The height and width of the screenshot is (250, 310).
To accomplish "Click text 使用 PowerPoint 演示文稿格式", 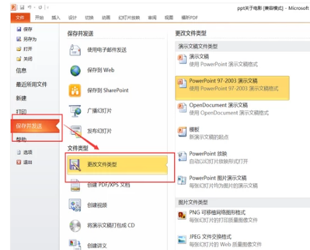I will coord(223,64).
